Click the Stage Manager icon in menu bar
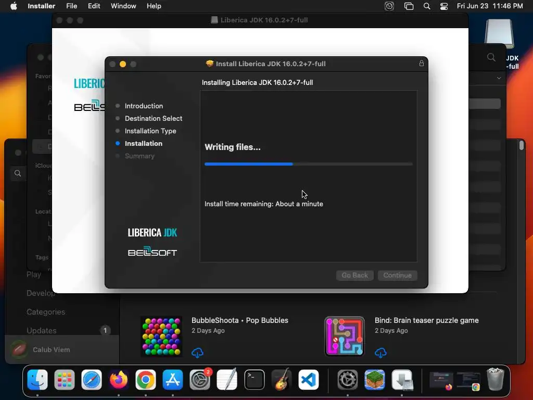Viewport: 533px width, 400px height. [x=409, y=6]
